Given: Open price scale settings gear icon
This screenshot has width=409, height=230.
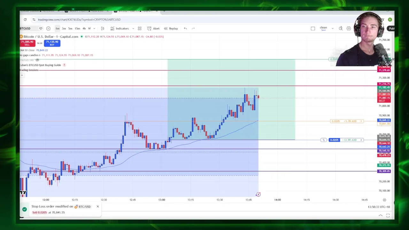Looking at the screenshot, I should (384, 200).
